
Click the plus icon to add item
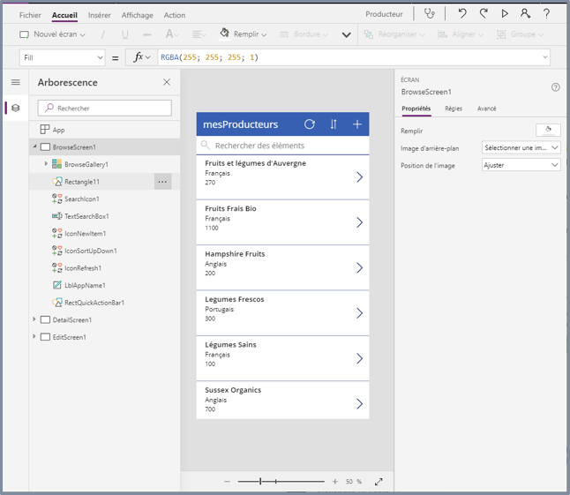click(x=357, y=124)
